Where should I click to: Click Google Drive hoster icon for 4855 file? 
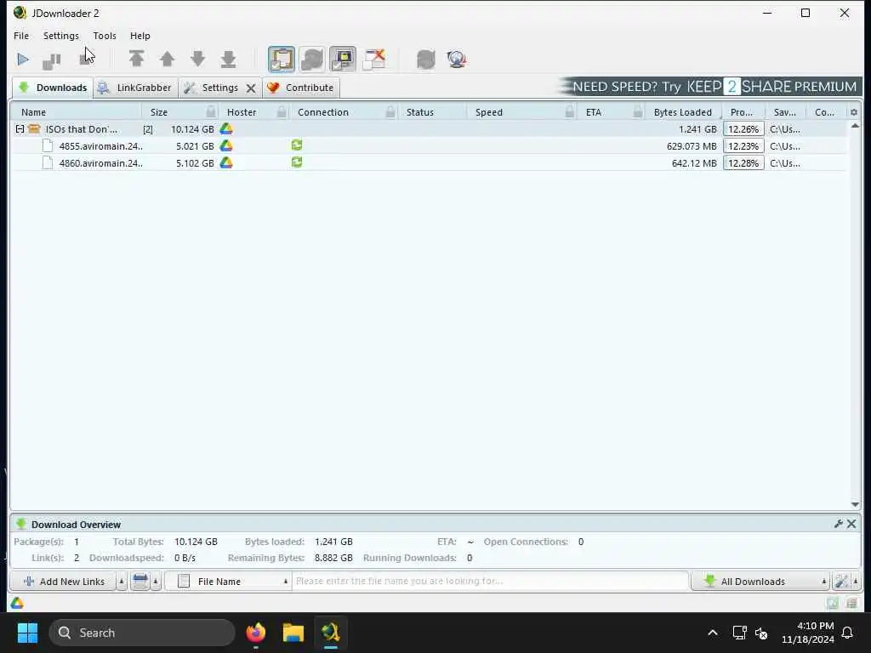[x=226, y=146]
